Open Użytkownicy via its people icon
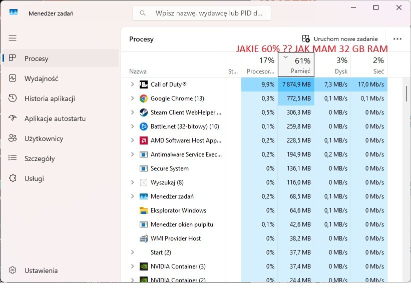 coord(13,138)
